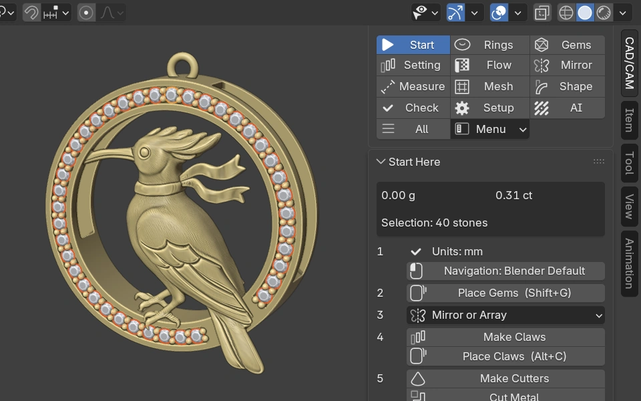Switch to the Tool sidebar tab
Screen dimensions: 641x401
pos(630,163)
